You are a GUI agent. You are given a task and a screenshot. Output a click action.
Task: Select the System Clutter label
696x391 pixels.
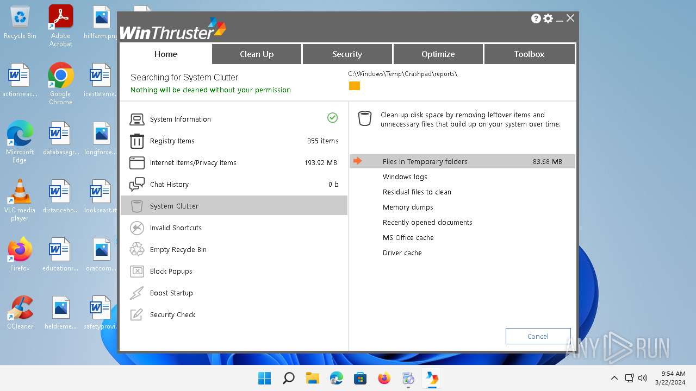tap(175, 206)
